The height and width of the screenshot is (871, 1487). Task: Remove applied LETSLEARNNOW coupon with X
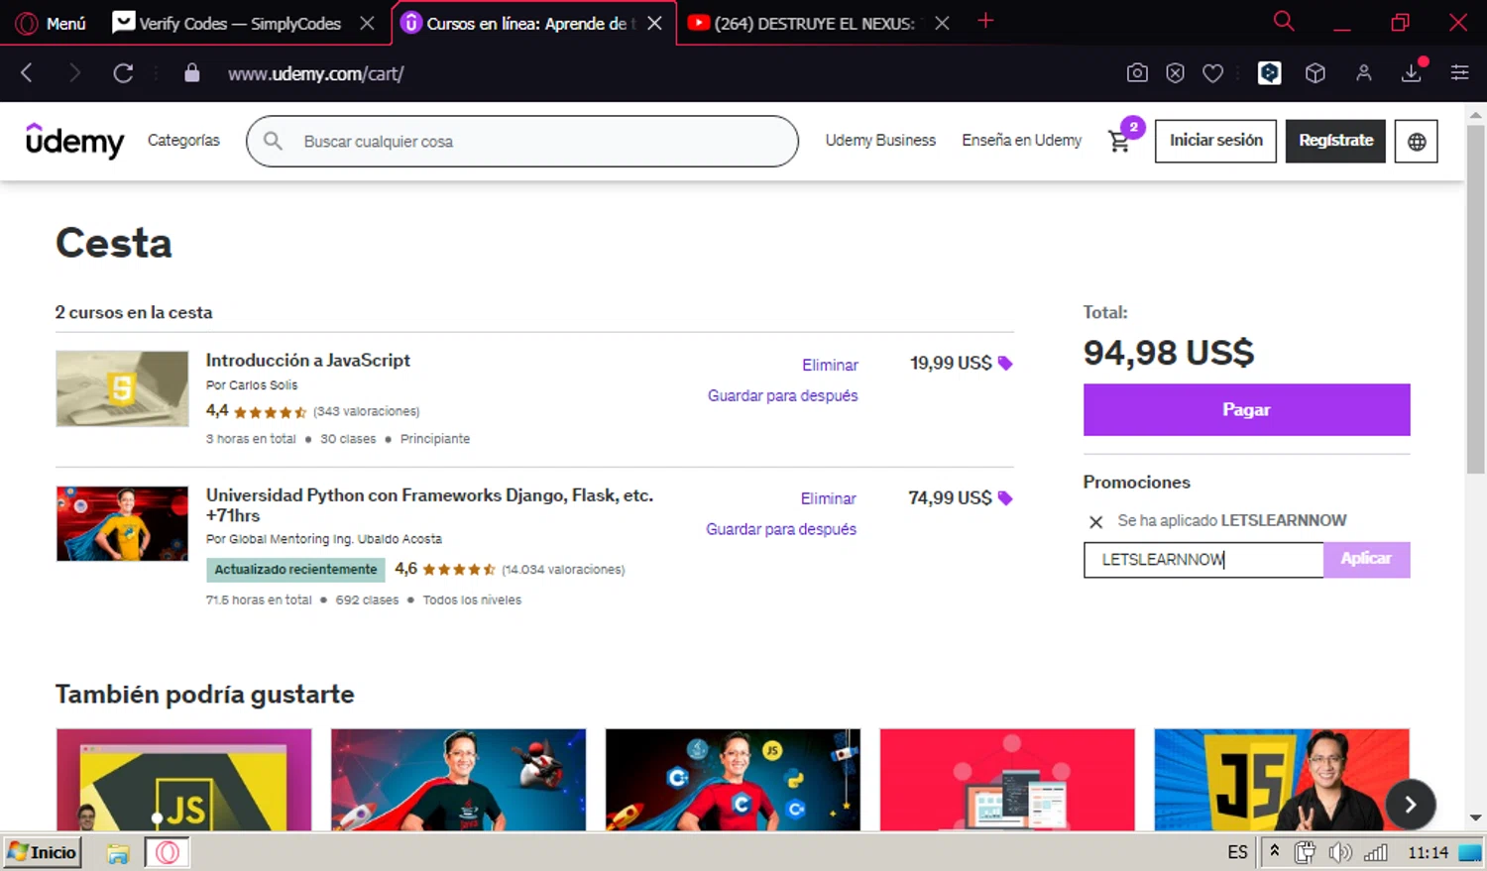click(x=1095, y=521)
